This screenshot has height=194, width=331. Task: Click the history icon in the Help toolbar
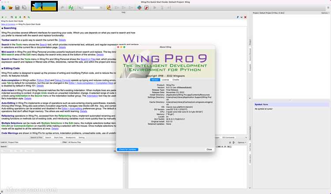pyautogui.click(x=12, y=17)
